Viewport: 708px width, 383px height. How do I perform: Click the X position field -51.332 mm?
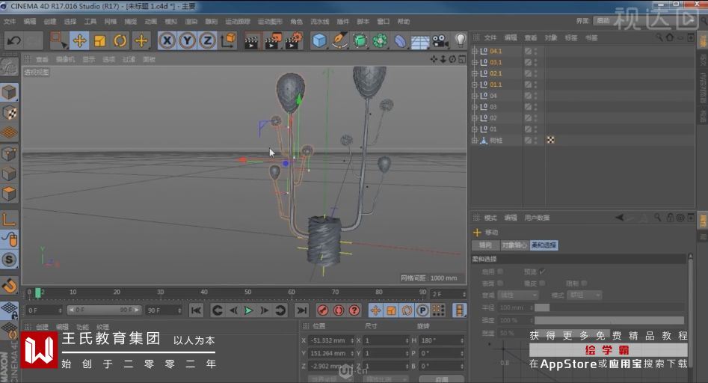(330, 340)
